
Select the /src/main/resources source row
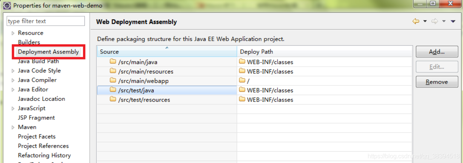146,71
